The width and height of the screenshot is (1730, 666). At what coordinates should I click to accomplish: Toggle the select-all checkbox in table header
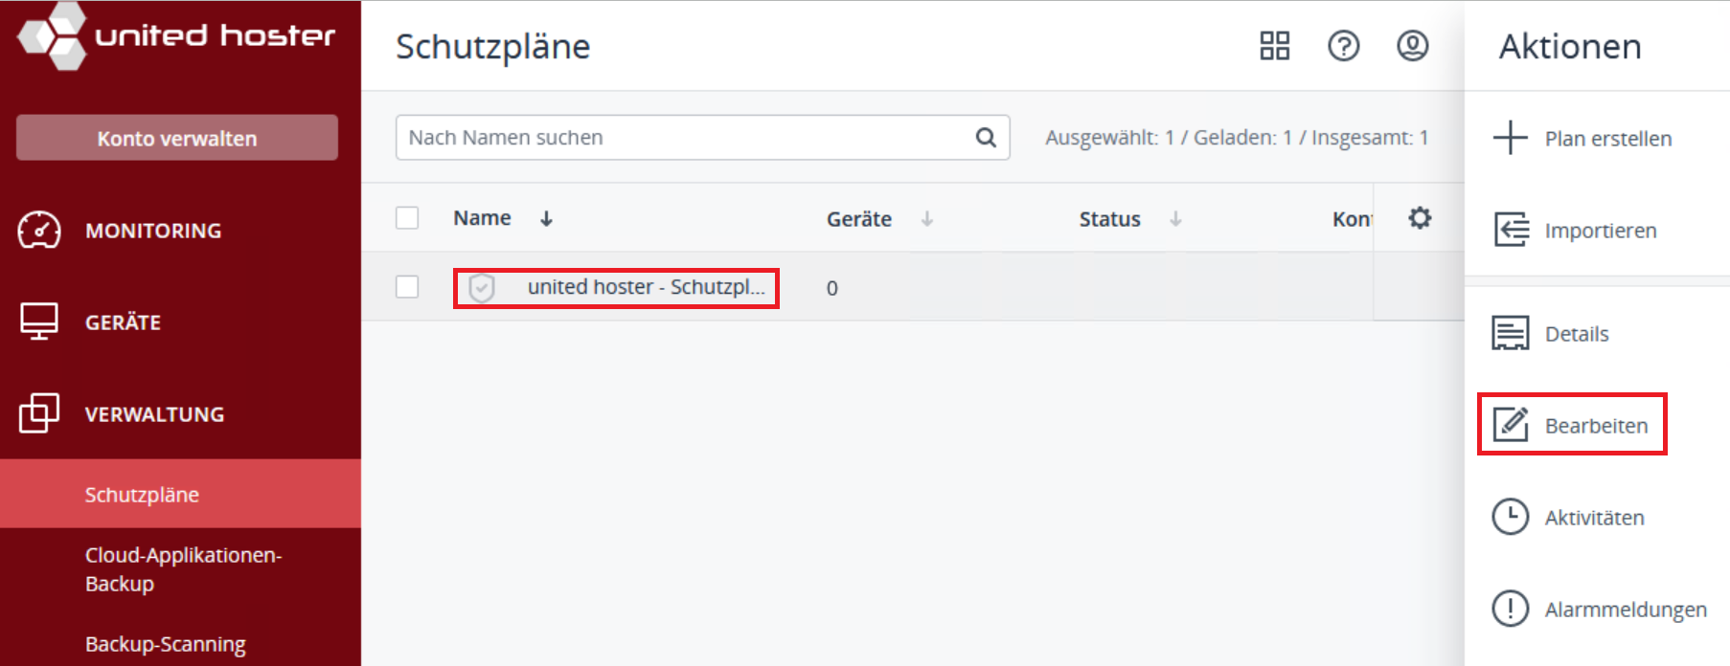coord(407,218)
